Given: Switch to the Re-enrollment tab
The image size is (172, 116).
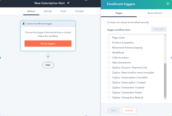Looking at the screenshot, I should click(x=155, y=13).
